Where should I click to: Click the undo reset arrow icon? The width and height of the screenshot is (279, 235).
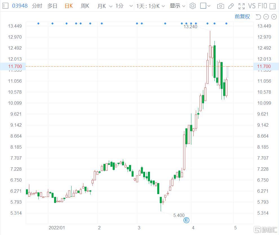258,17
